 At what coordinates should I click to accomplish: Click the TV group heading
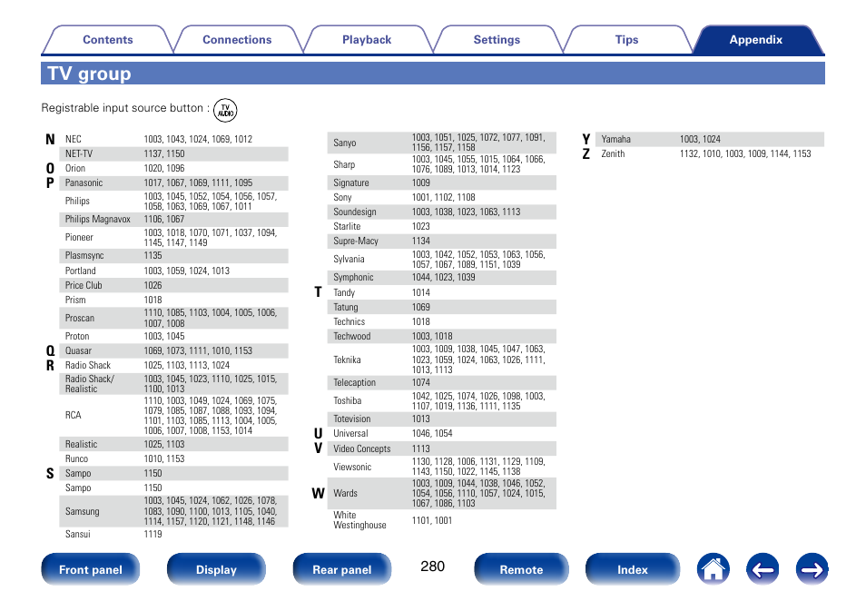(x=89, y=74)
